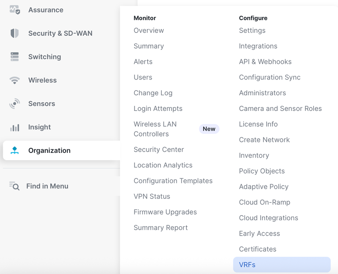338x274 pixels.
Task: Open Wireless LAN Controllers page
Action: point(155,129)
